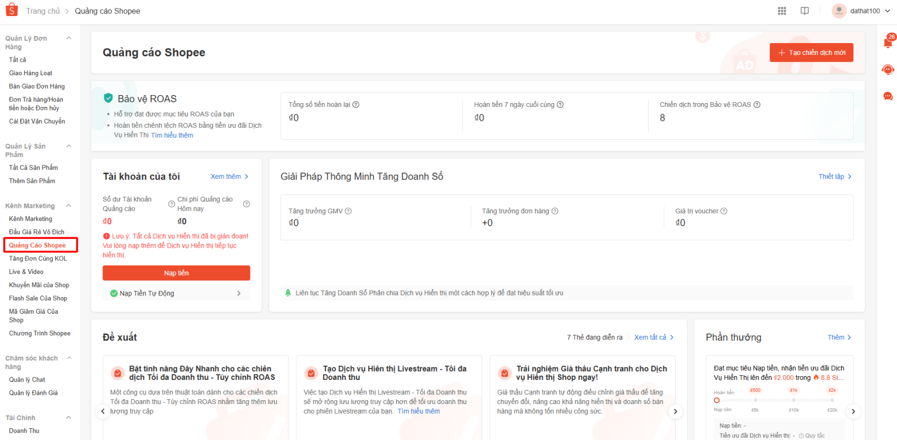Image resolution: width=897 pixels, height=440 pixels.
Task: Open Flash Sale Của Shop menu item
Action: tap(38, 298)
